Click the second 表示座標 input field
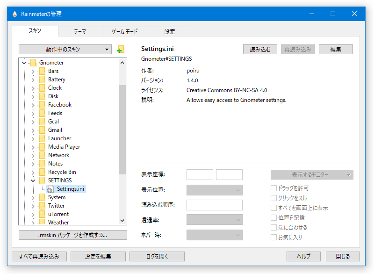Viewport: 374px width, 274px height. [x=229, y=174]
